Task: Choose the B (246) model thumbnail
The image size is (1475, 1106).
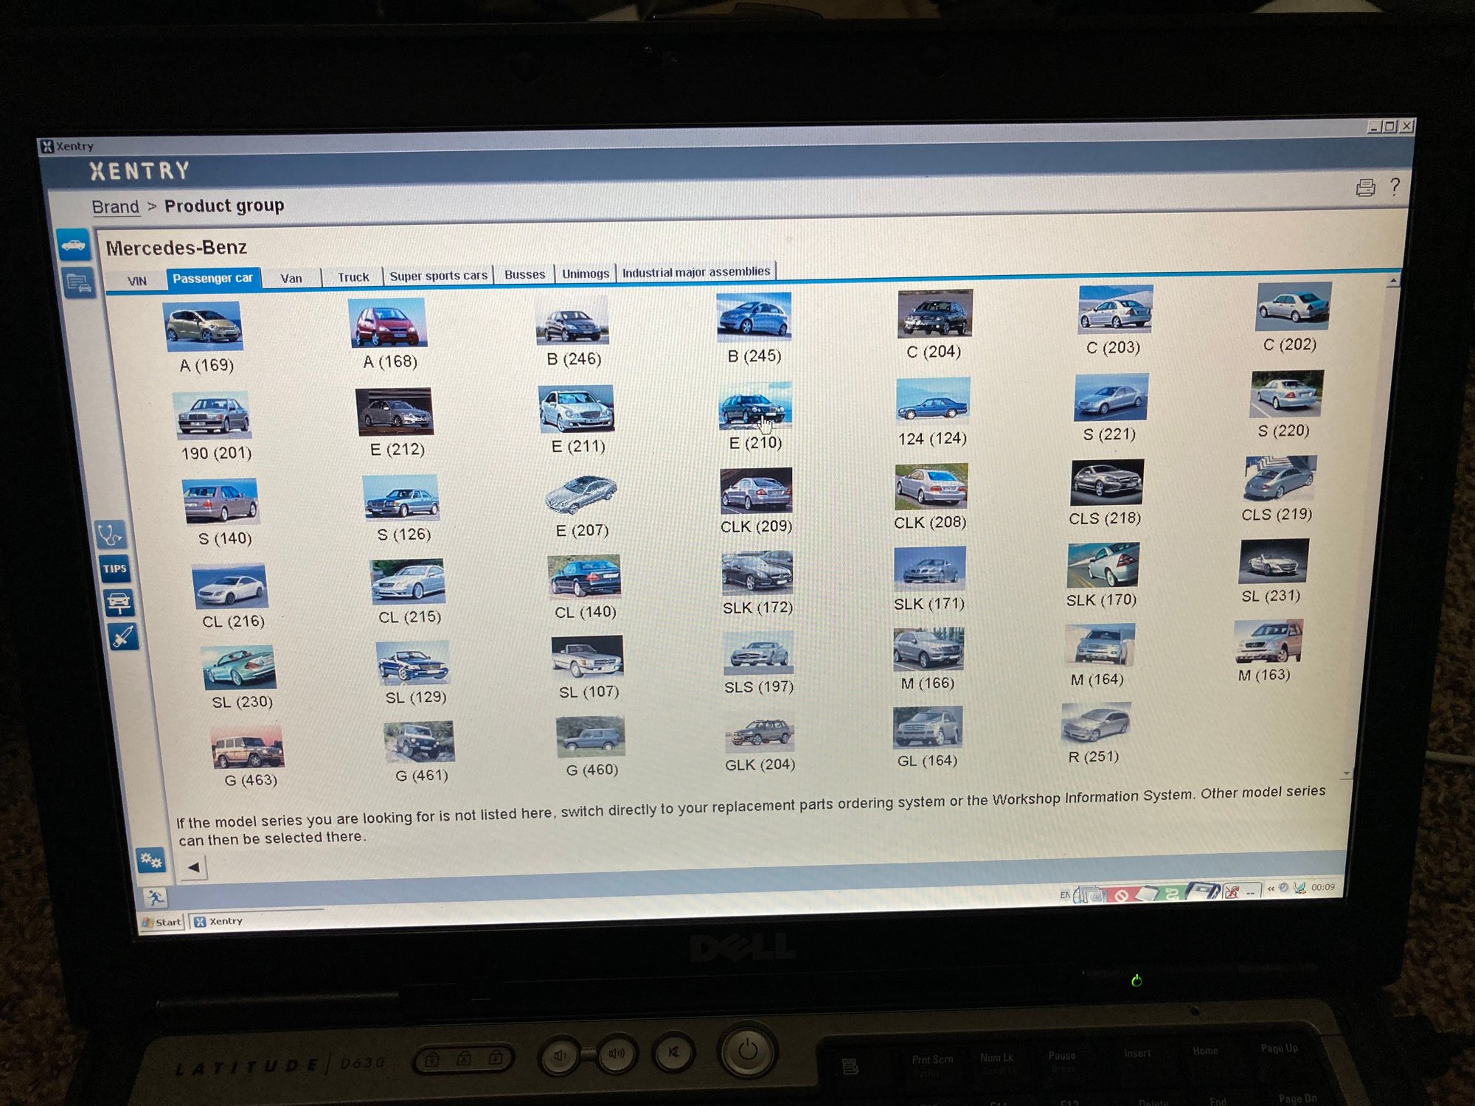Action: (x=572, y=320)
